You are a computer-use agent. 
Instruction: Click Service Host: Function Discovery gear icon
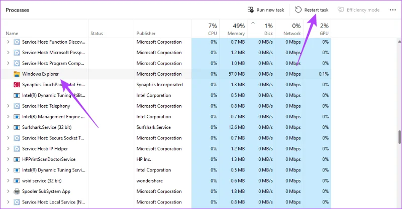click(17, 42)
